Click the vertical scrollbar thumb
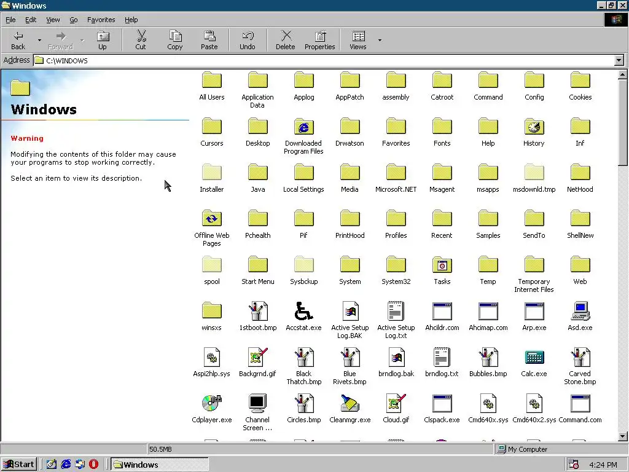Viewport: 629px width, 472px height. 623,122
